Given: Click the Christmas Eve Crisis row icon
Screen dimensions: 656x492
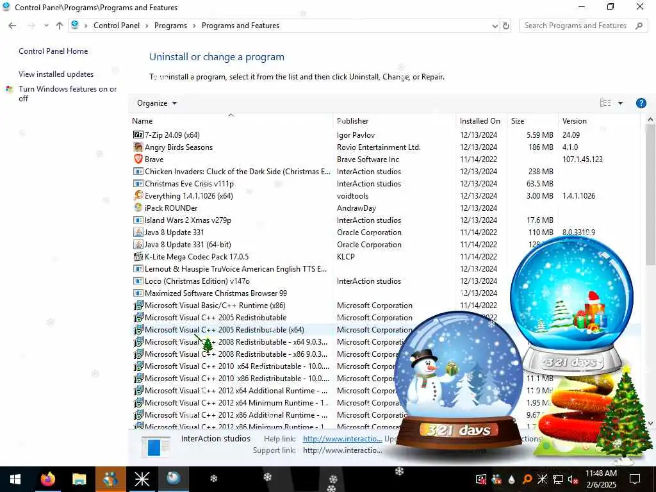Looking at the screenshot, I should [x=138, y=183].
